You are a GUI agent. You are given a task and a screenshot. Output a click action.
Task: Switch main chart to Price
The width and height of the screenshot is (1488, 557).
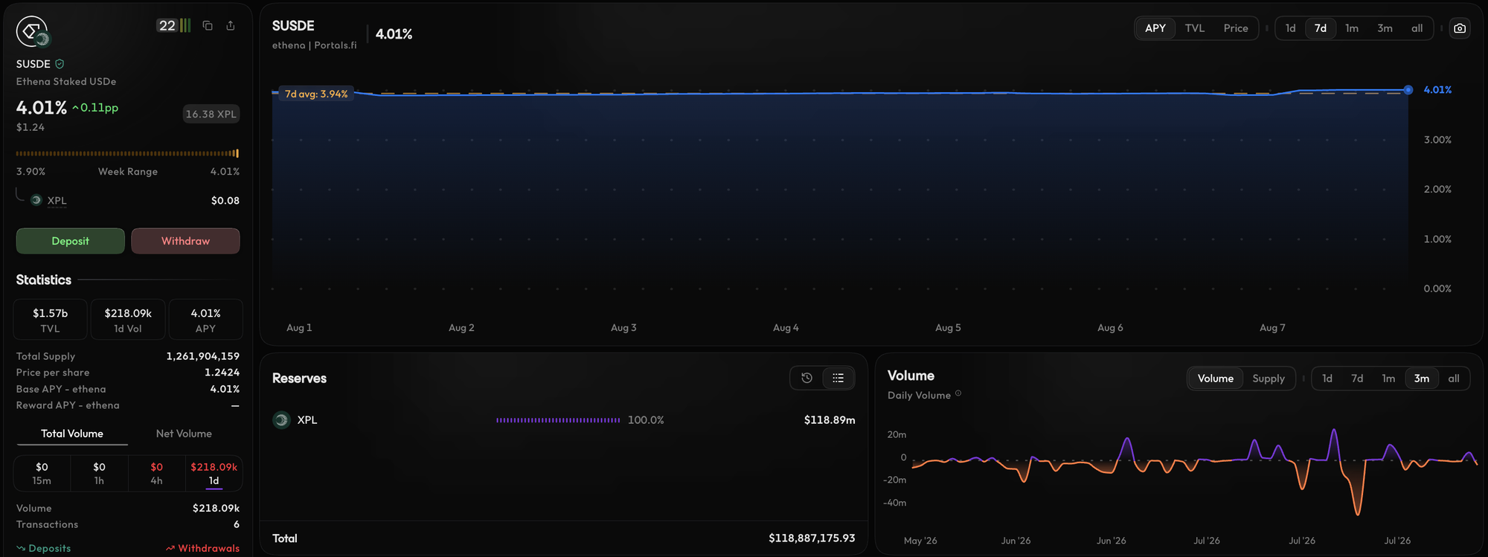[x=1236, y=28]
